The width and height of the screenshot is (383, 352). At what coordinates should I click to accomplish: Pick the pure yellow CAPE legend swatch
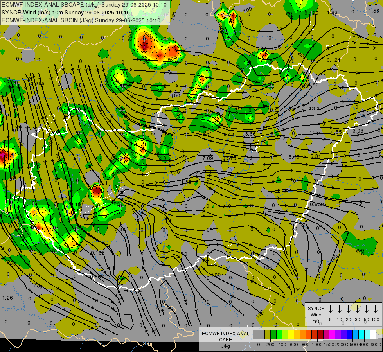(x=291, y=334)
